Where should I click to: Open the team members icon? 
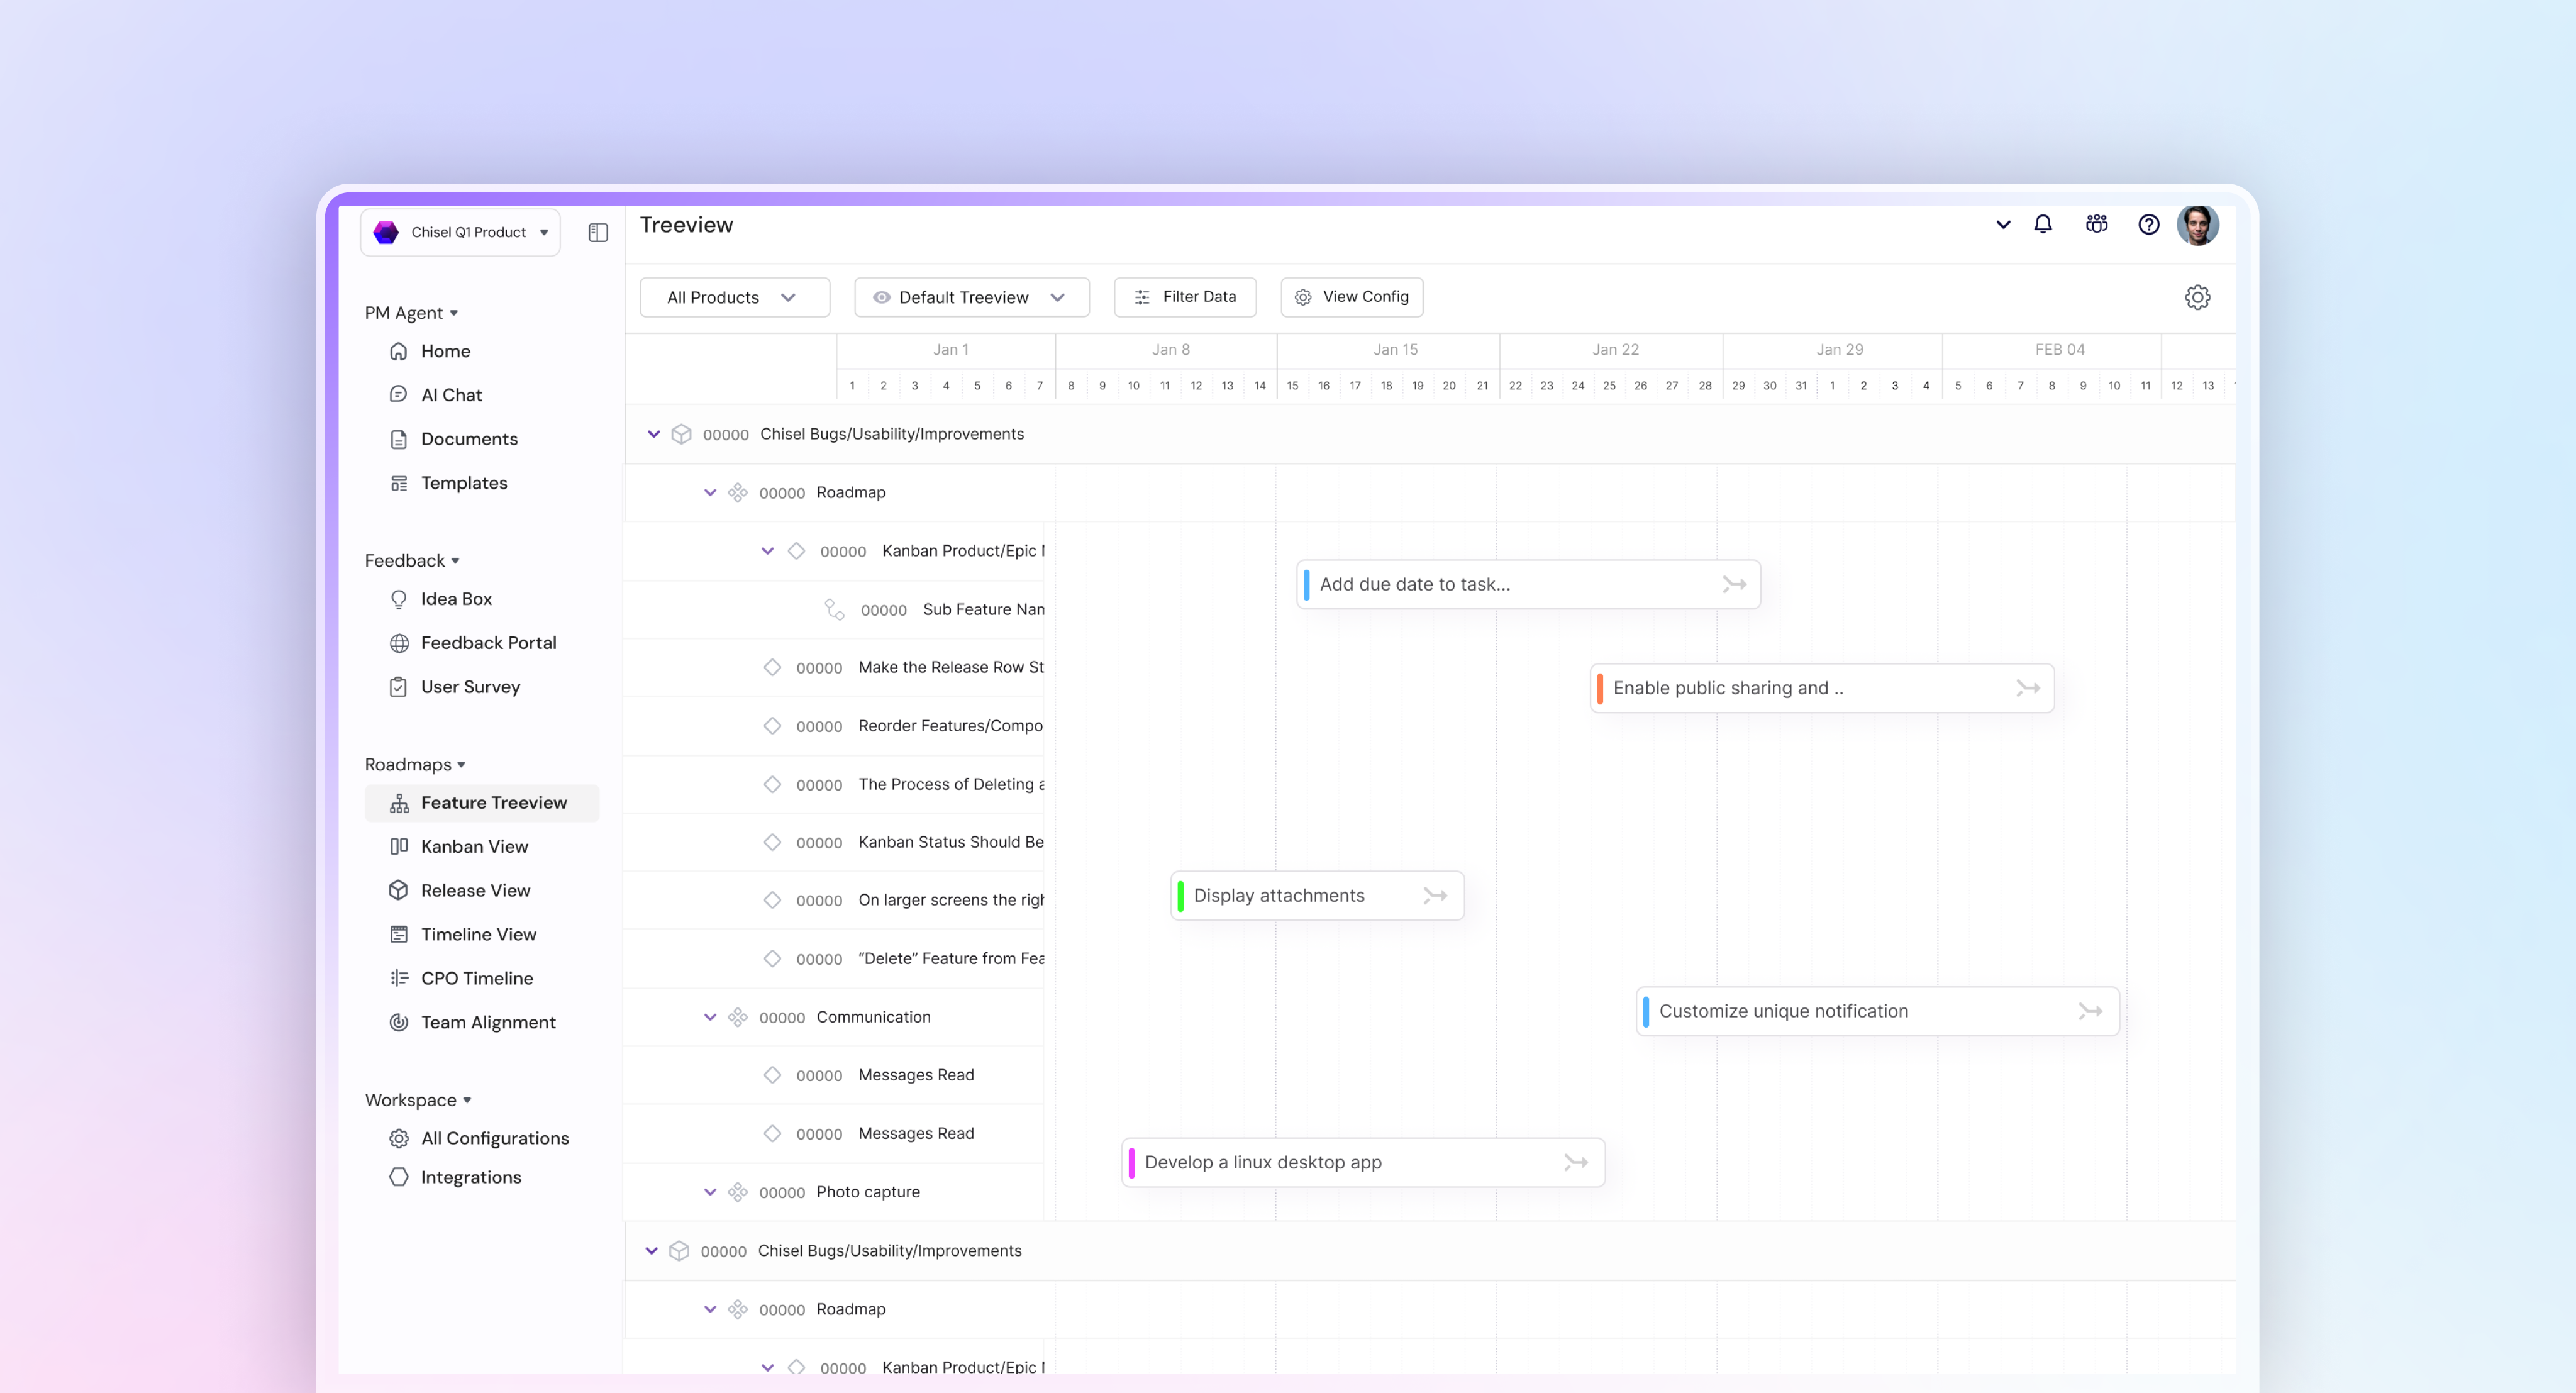click(2096, 224)
